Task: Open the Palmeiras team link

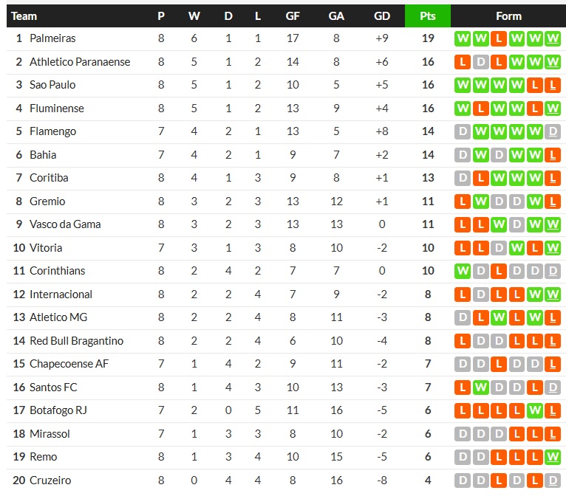Action: tap(52, 38)
